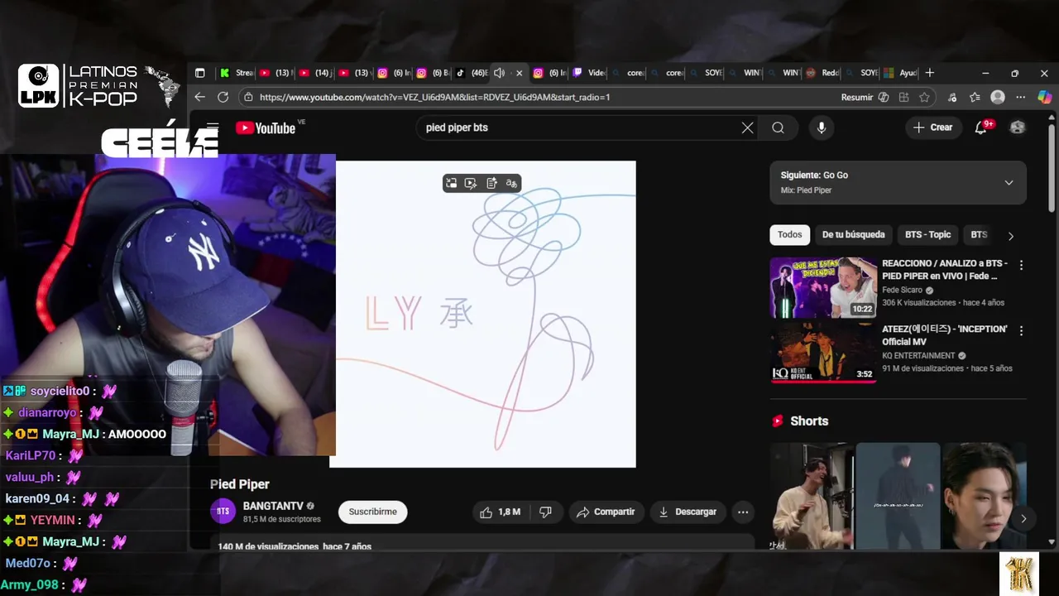Viewport: 1059px width, 596px height.
Task: Switch to the Twitch Video tab
Action: [589, 73]
